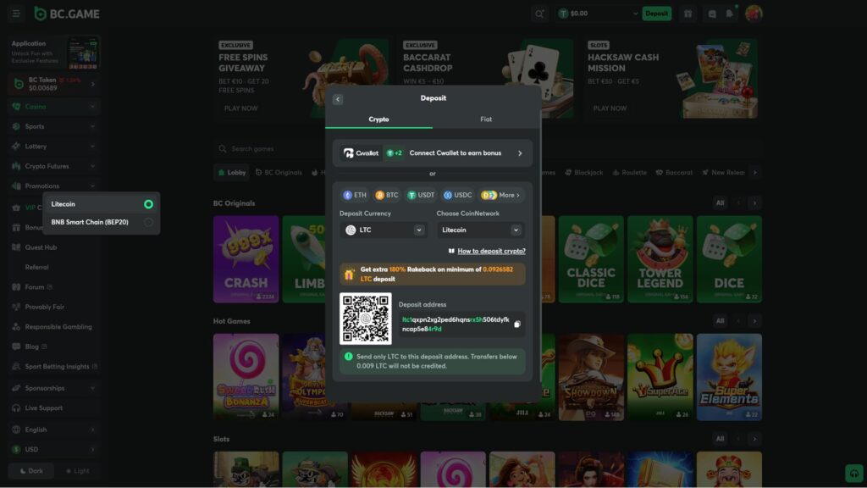Open the balance $0.00 dropdown
867x488 pixels.
point(598,14)
